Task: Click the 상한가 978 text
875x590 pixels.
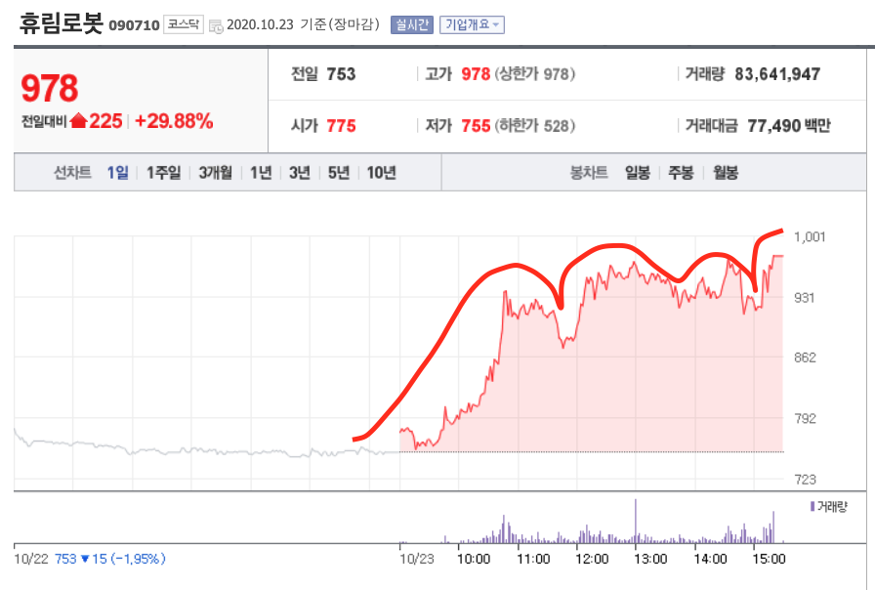Action: click(x=535, y=73)
